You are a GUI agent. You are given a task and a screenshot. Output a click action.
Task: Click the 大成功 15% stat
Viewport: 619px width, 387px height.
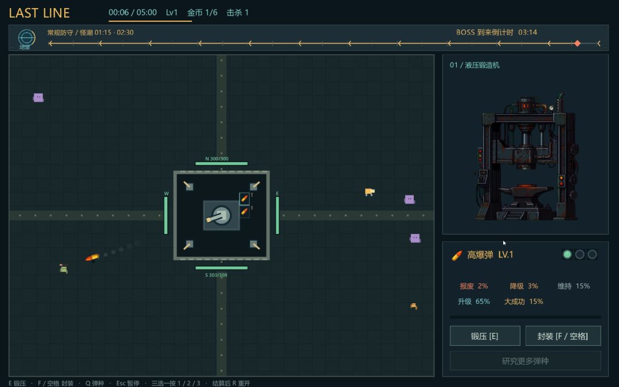pyautogui.click(x=523, y=302)
